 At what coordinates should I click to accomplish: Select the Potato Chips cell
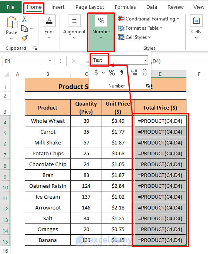(48, 153)
